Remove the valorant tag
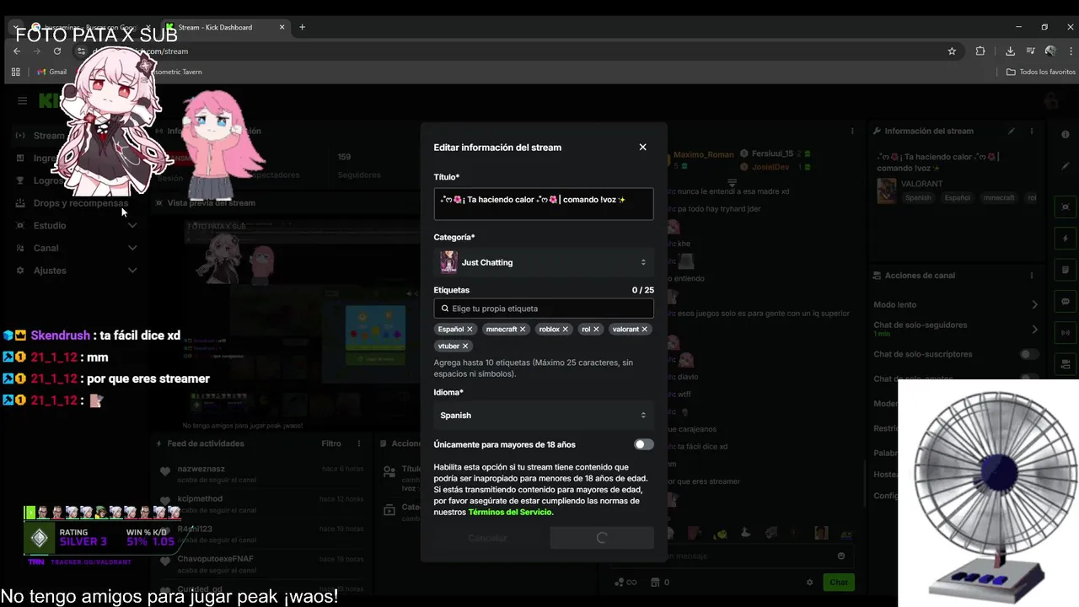 (645, 330)
